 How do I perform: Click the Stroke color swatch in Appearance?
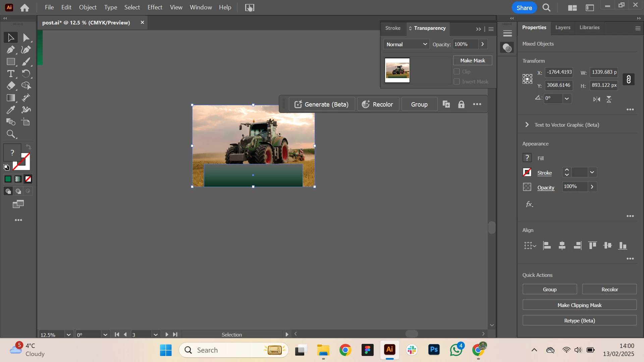coord(527,172)
